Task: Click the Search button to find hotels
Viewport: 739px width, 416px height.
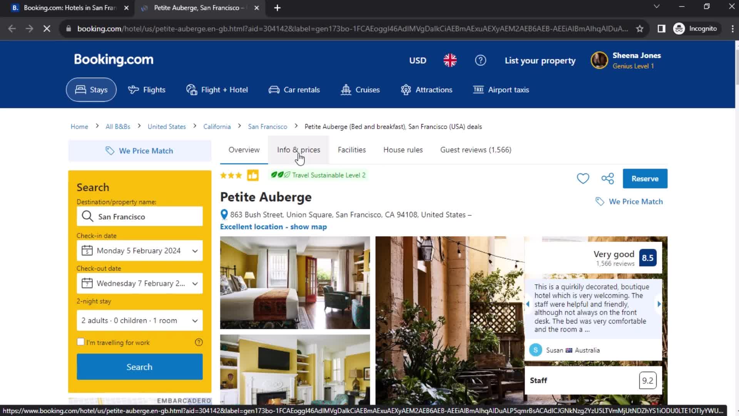Action: pyautogui.click(x=139, y=367)
